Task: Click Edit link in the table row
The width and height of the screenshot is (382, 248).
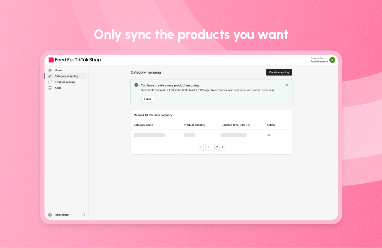Action: coord(269,135)
